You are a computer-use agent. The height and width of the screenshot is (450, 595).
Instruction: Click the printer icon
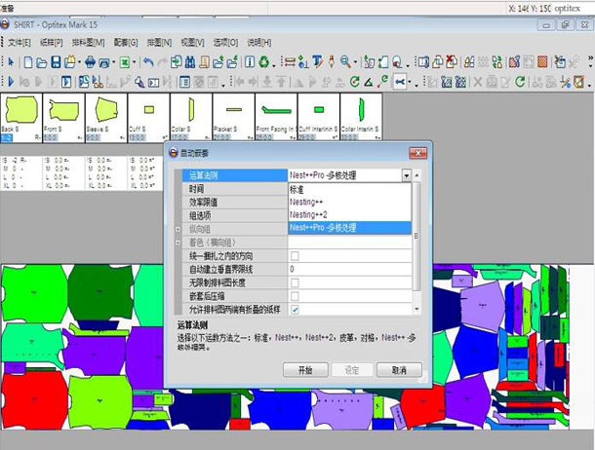click(x=90, y=62)
